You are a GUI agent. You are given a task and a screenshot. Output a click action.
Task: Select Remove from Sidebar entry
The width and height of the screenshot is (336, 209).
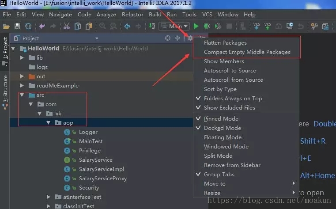coord(246,165)
